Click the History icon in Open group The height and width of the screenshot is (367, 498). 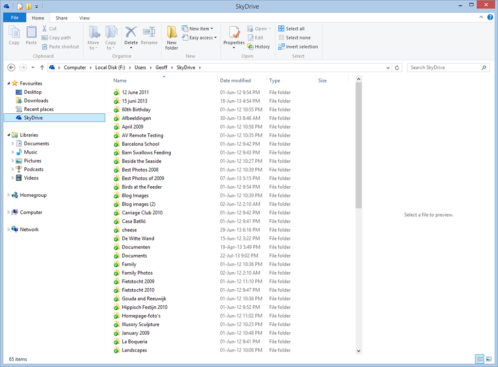tap(251, 47)
